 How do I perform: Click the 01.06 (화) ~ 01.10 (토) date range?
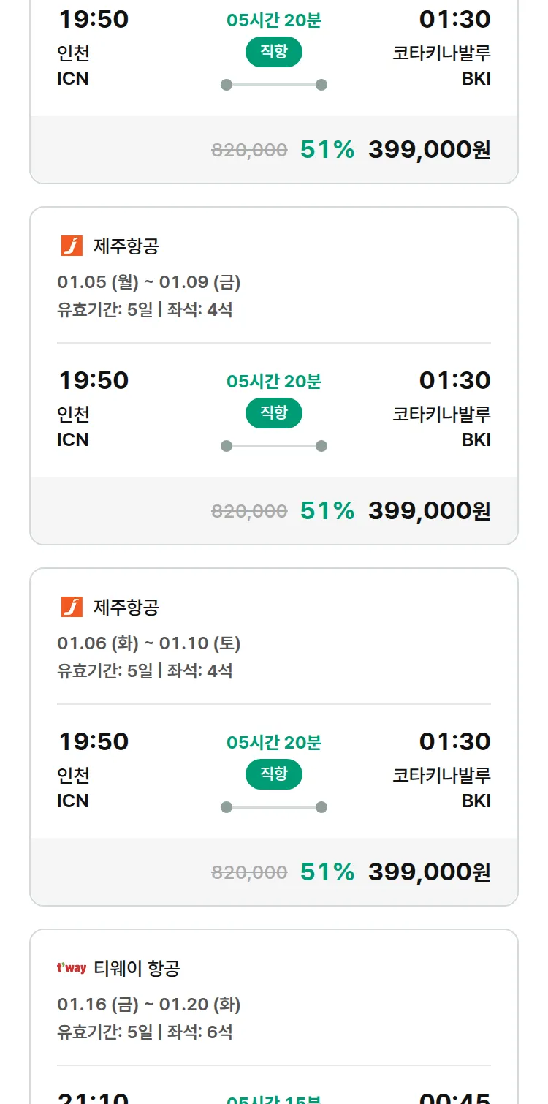pos(149,643)
